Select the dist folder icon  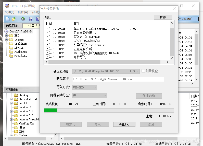click(16, 127)
